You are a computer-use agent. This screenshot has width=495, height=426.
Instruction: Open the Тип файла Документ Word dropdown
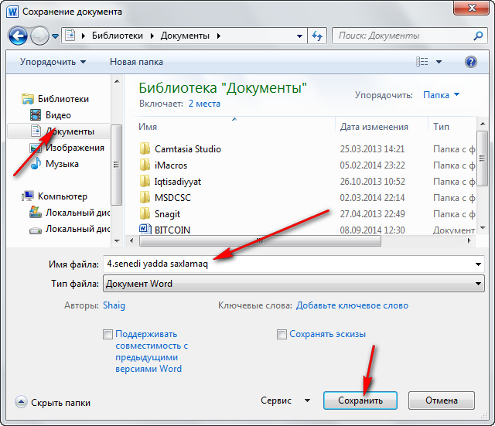click(x=294, y=284)
